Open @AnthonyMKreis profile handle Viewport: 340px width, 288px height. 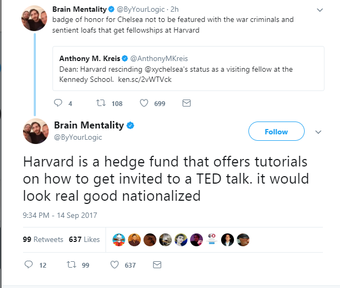tap(159, 58)
